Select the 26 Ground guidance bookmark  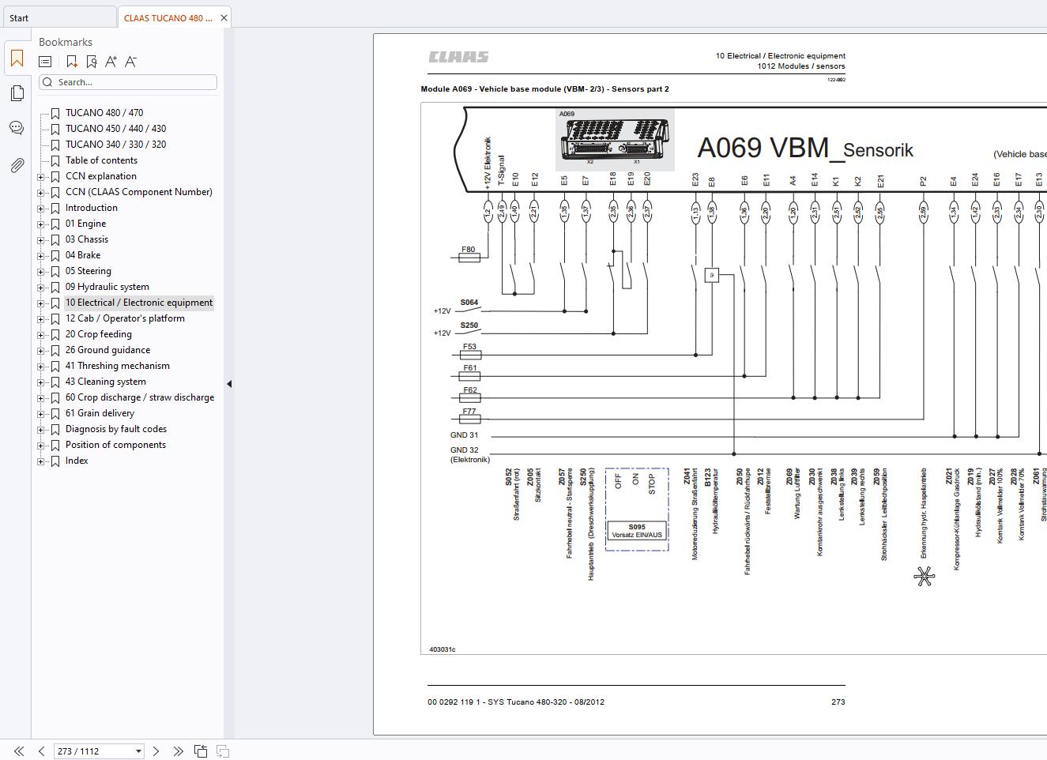pyautogui.click(x=107, y=350)
